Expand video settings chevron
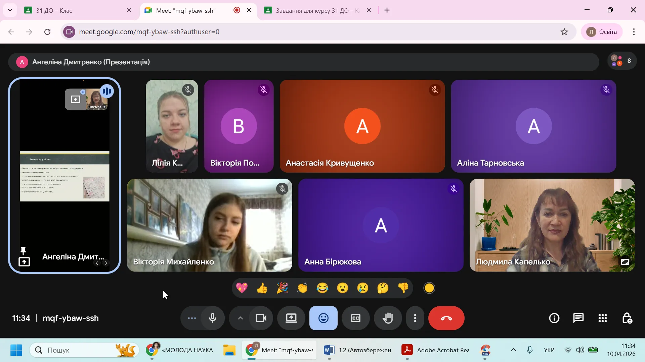Viewport: 645px width, 362px height. point(240,318)
